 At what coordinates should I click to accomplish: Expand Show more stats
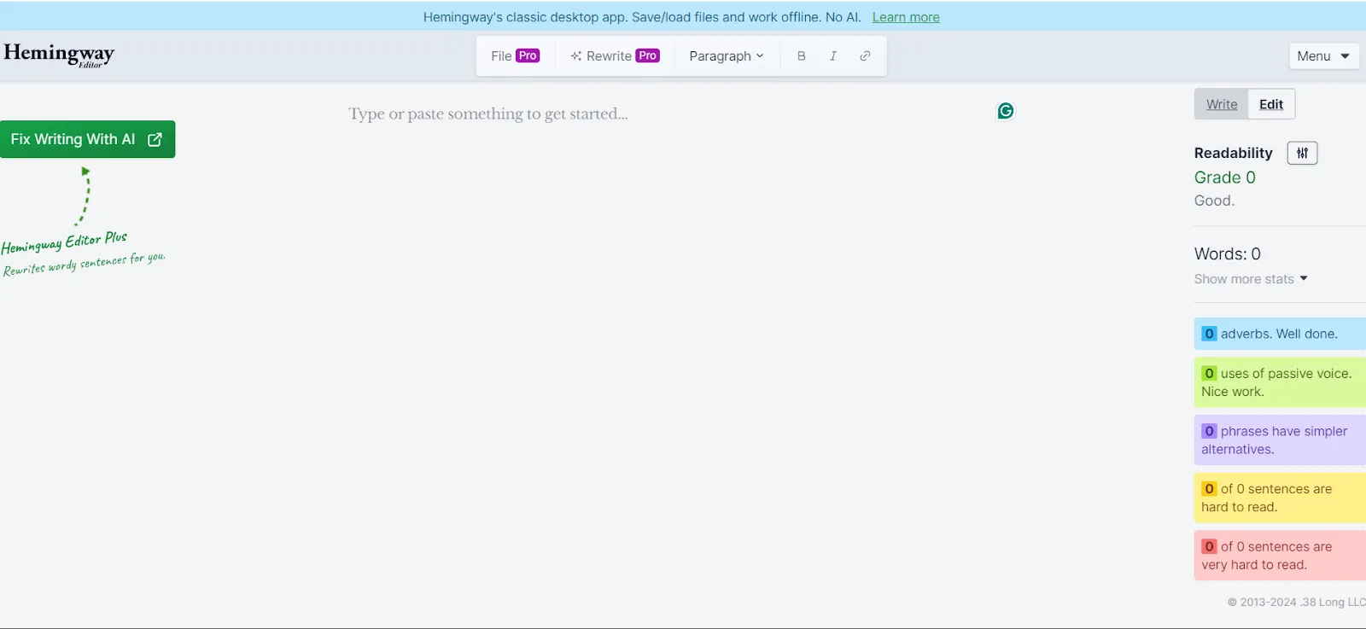pyautogui.click(x=1251, y=279)
